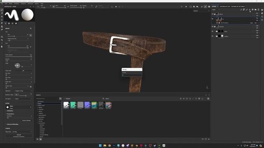
Task: Open the Edit menu
Action: (x=6, y=4)
